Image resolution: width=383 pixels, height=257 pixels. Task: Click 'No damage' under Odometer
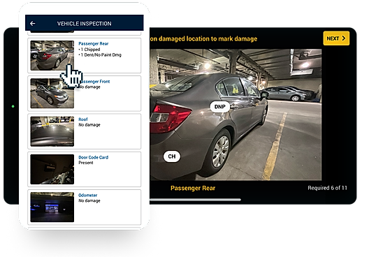pos(89,200)
